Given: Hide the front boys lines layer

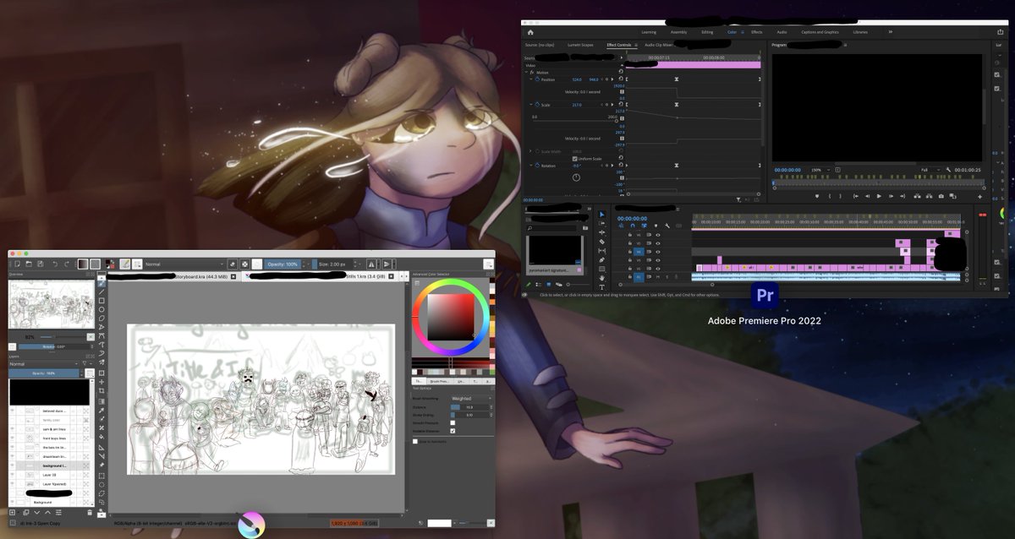Looking at the screenshot, I should [x=12, y=438].
